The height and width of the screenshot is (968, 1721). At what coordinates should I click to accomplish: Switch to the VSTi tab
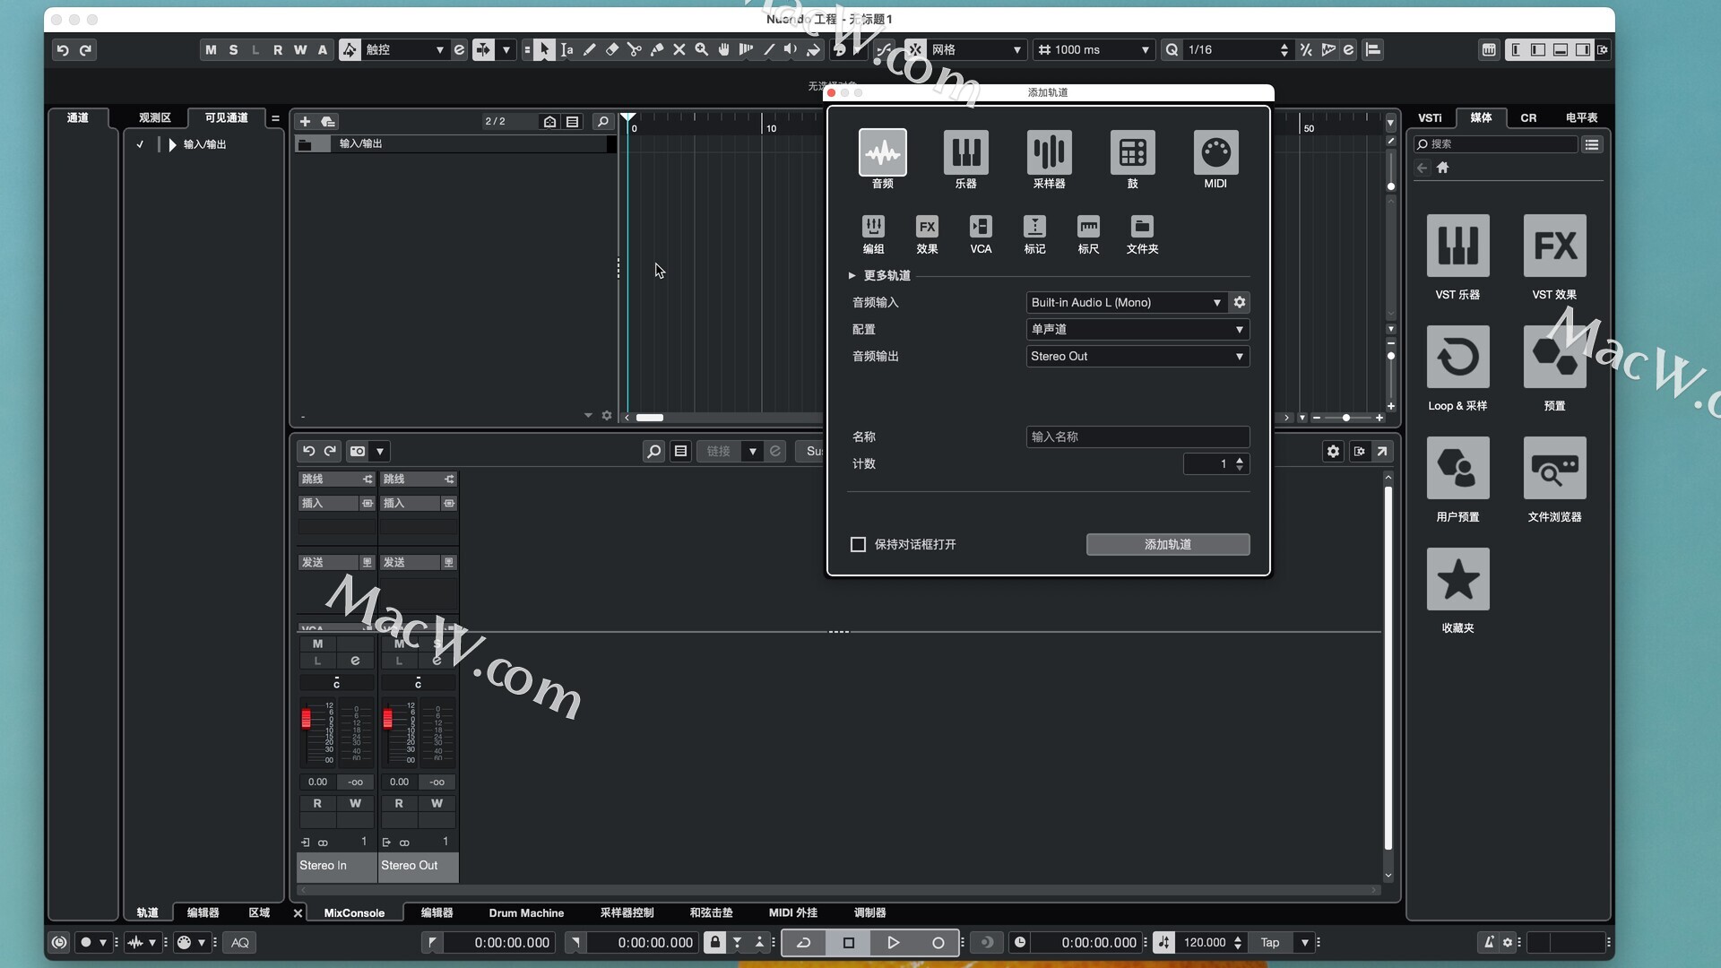(x=1430, y=117)
